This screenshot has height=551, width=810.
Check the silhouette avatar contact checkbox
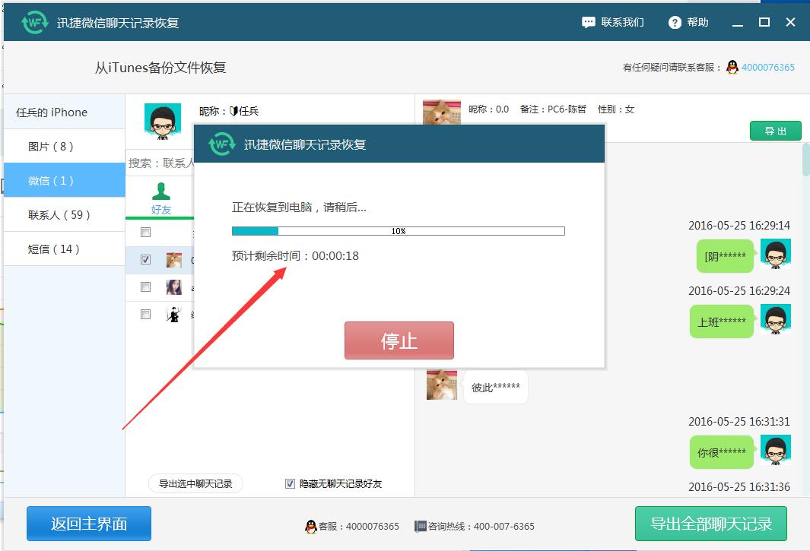coord(146,314)
